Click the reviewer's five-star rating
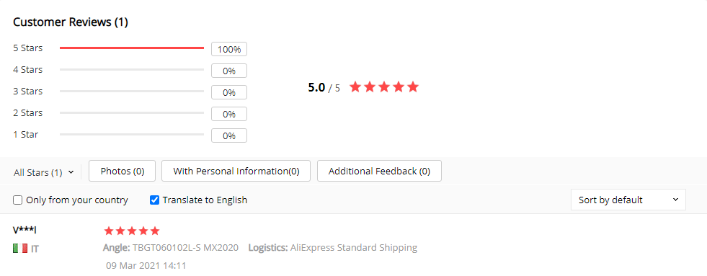Image resolution: width=707 pixels, height=276 pixels. click(x=132, y=231)
